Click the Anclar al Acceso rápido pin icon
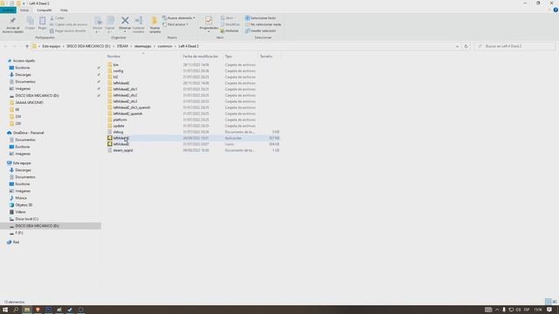 [13, 21]
